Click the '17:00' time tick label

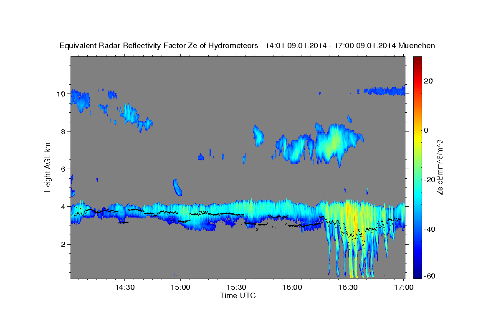pyautogui.click(x=403, y=288)
